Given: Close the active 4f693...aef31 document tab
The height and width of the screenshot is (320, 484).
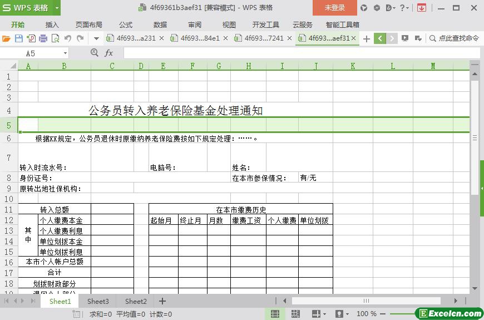Looking at the screenshot, I should pos(354,38).
